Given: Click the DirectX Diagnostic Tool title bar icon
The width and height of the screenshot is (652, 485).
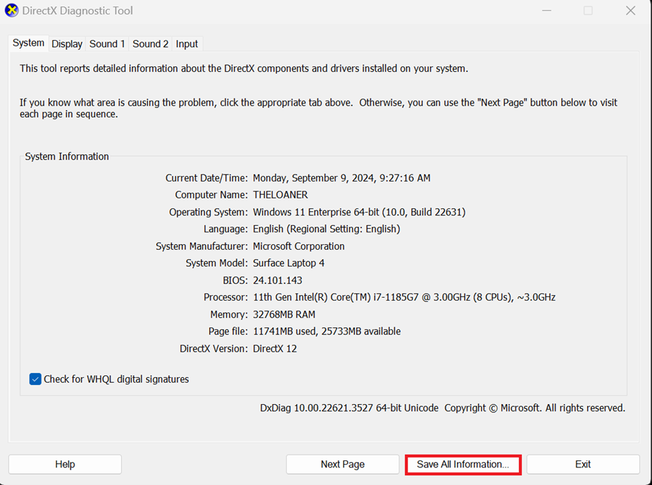Looking at the screenshot, I should (11, 11).
